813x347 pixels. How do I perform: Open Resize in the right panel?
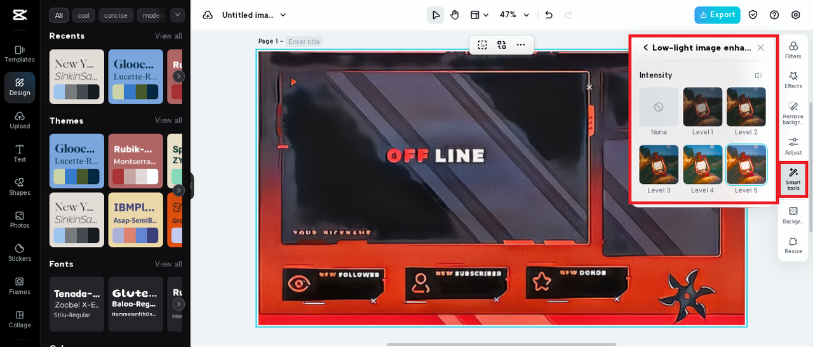click(793, 245)
